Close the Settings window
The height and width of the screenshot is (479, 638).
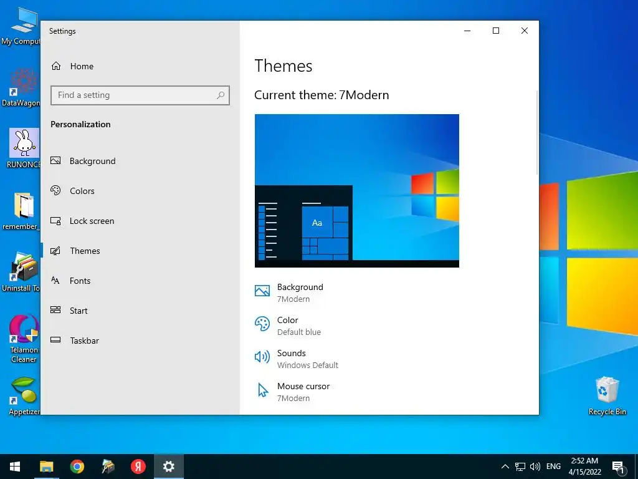click(525, 31)
